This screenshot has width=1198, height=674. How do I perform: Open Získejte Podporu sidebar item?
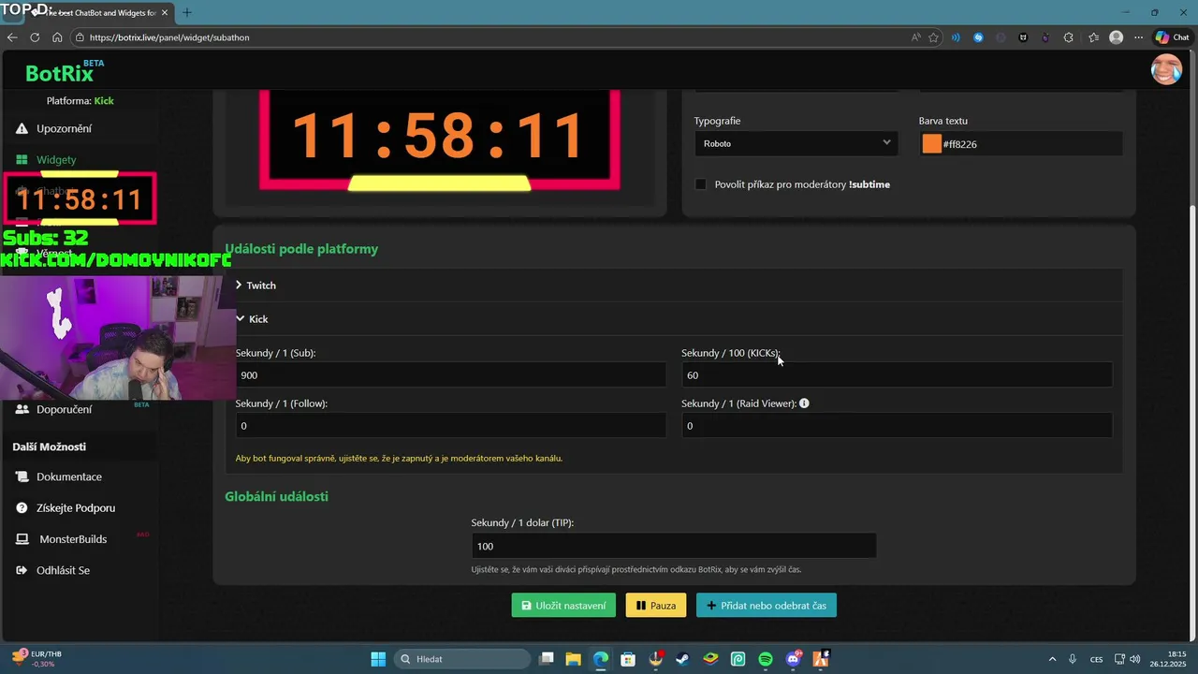click(x=76, y=507)
